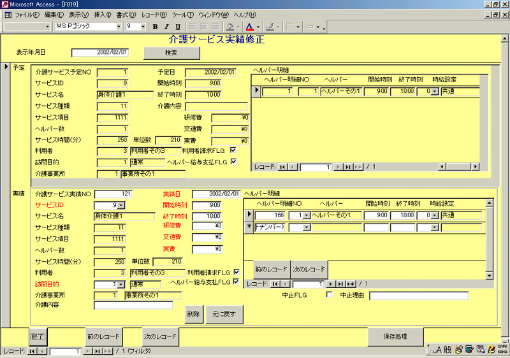Open the 挿入(I) menu
The width and height of the screenshot is (510, 358).
click(x=103, y=15)
